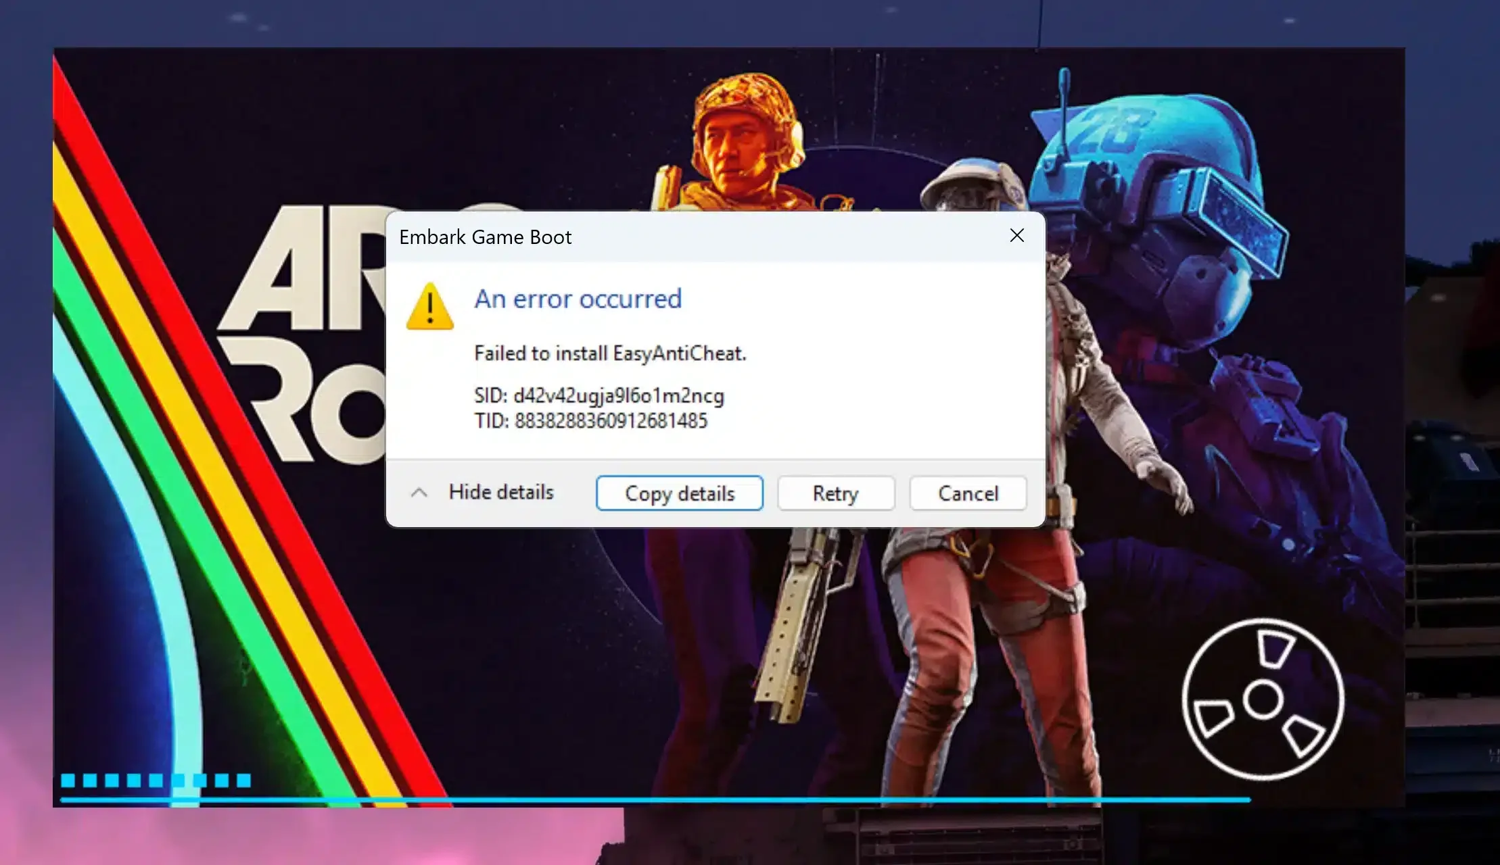This screenshot has height=865, width=1500.
Task: Select the TID number text line
Action: coord(591,421)
